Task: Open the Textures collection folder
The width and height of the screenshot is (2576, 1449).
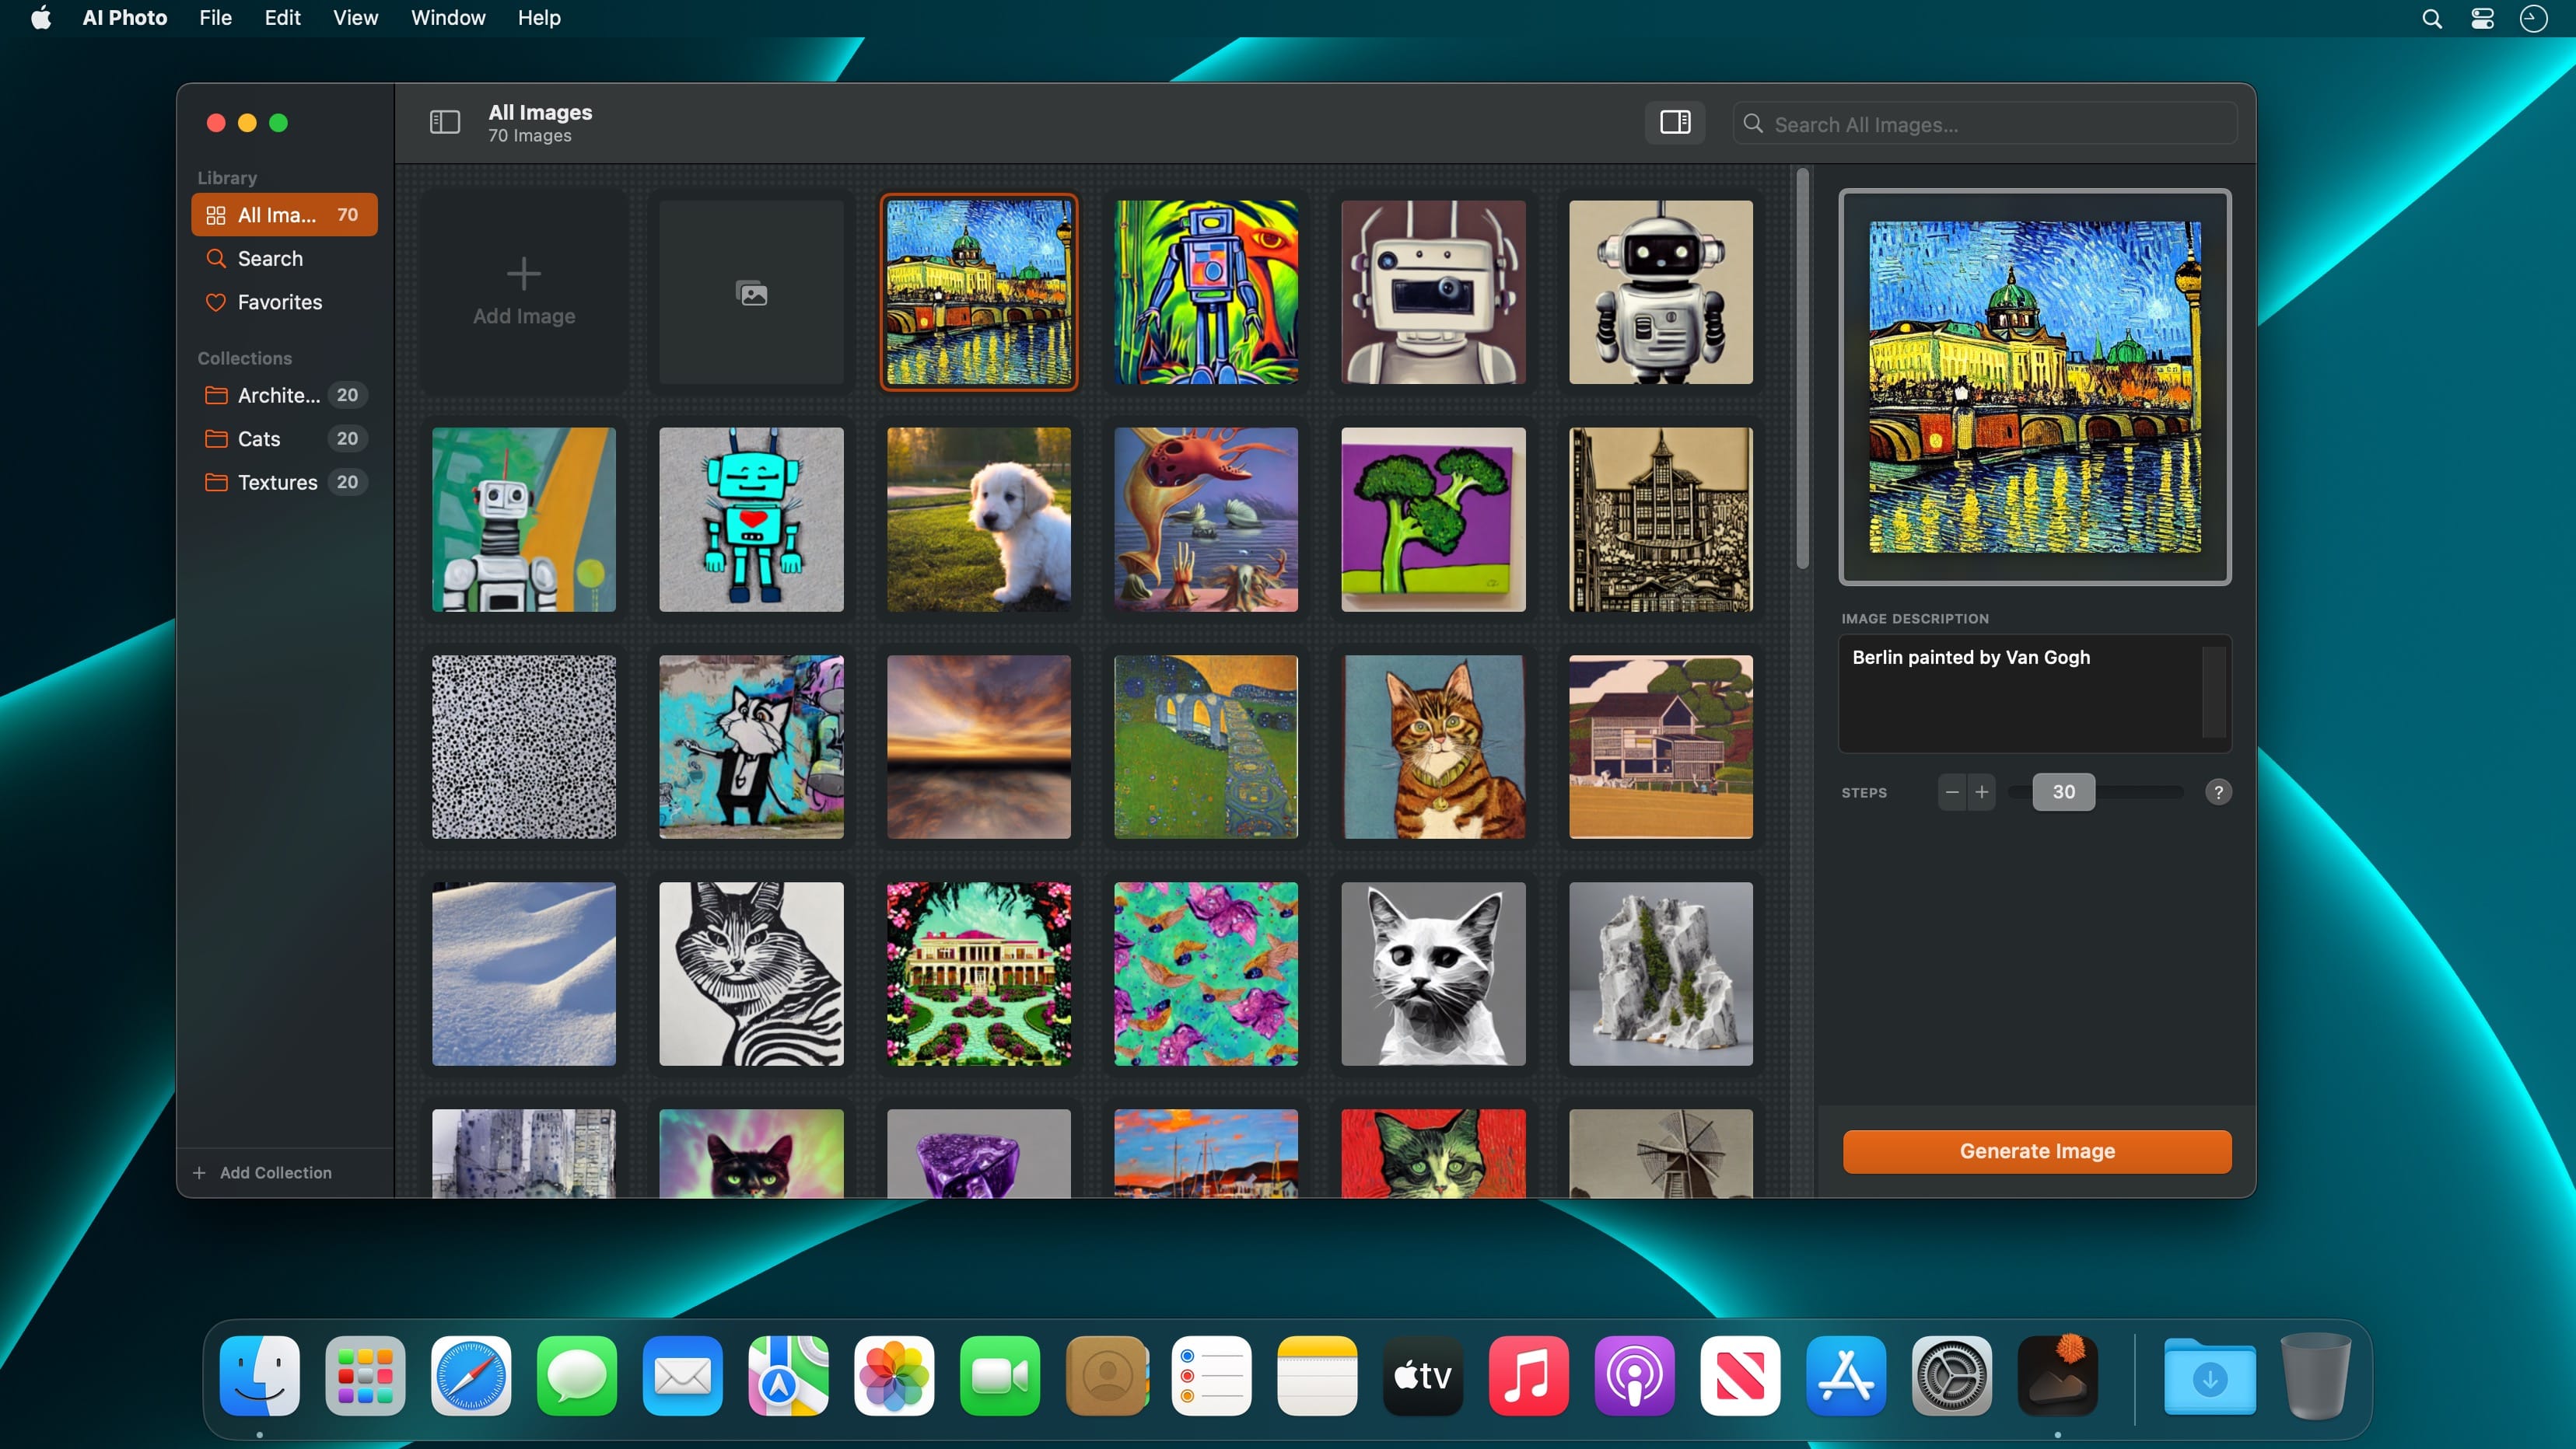Action: pos(277,482)
